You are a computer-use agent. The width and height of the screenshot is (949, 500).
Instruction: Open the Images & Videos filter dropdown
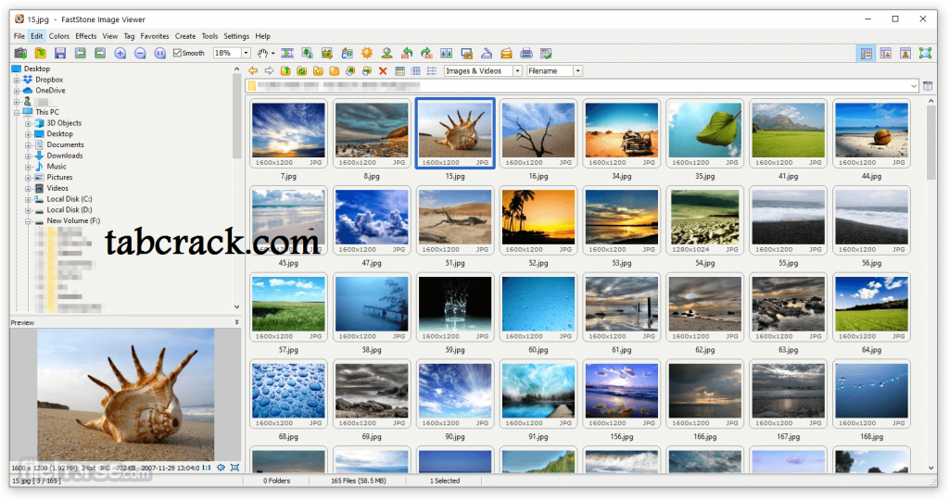pos(517,70)
